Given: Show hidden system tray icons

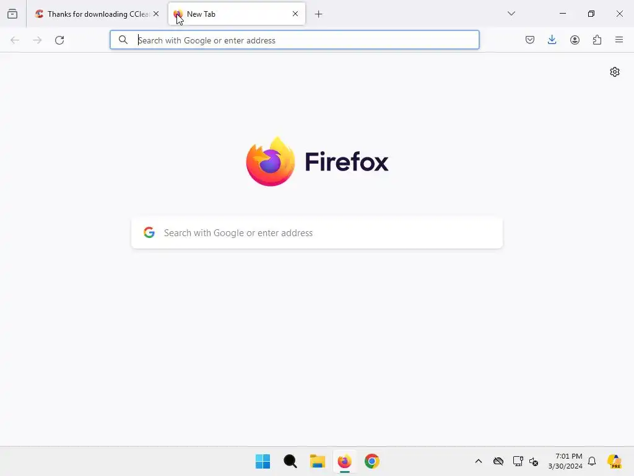Looking at the screenshot, I should (x=479, y=461).
